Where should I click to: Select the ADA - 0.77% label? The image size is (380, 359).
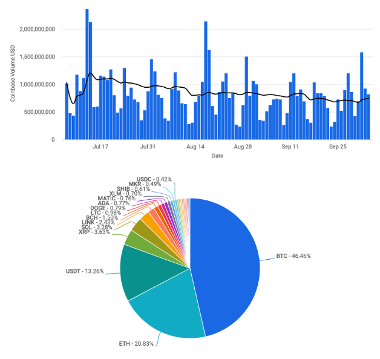click(x=113, y=203)
